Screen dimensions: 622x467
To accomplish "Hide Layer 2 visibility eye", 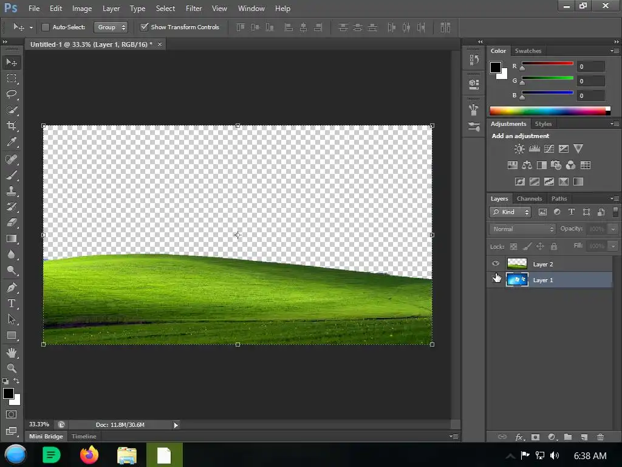I will point(496,264).
